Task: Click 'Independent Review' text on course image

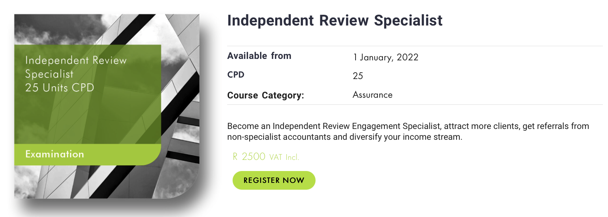Action: pos(76,60)
